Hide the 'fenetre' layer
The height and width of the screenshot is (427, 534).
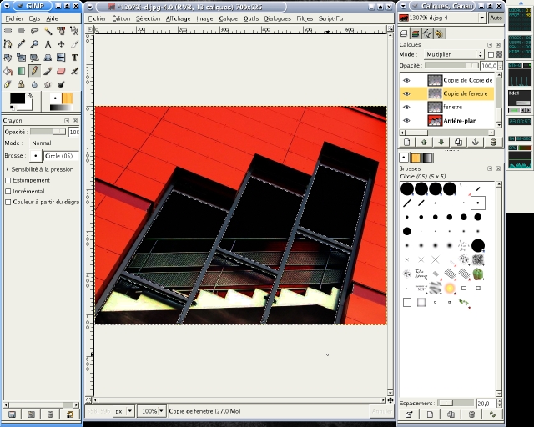[x=406, y=107]
